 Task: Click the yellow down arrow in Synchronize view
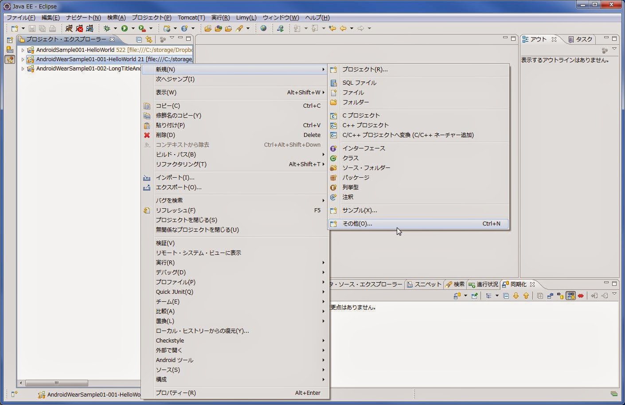516,296
